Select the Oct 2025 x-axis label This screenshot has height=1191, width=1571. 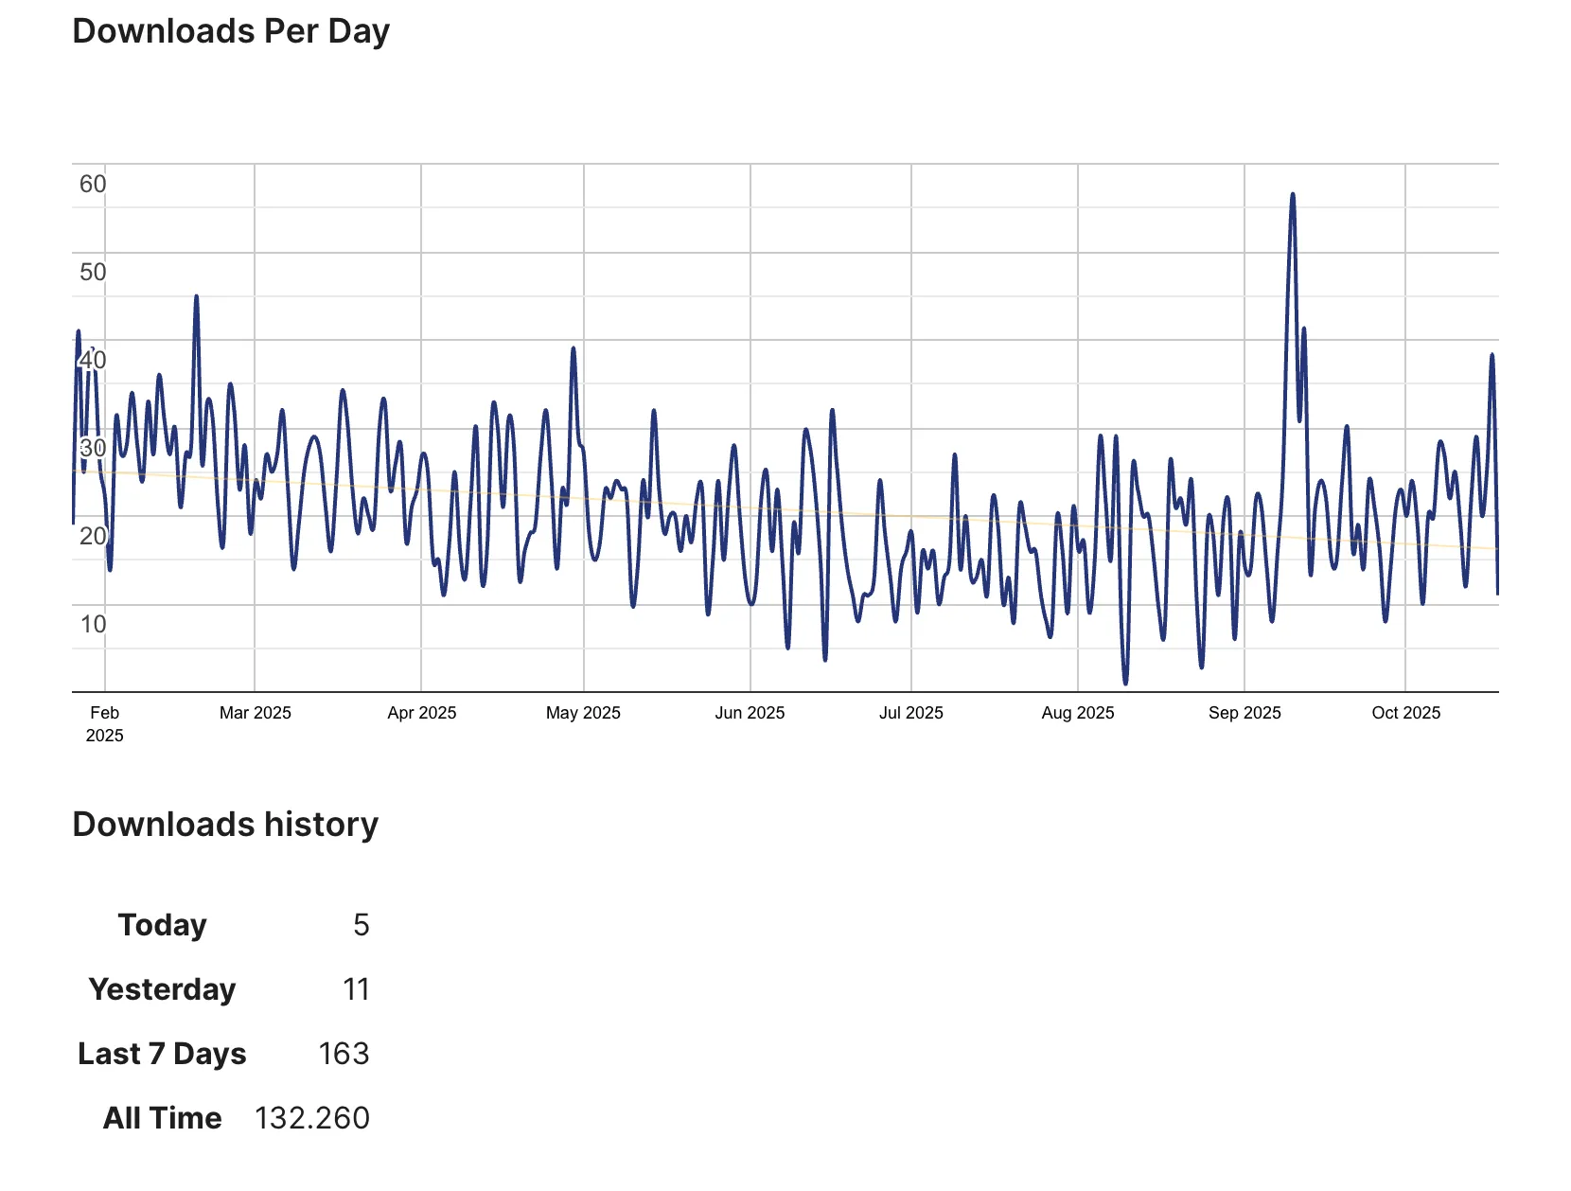[1405, 713]
